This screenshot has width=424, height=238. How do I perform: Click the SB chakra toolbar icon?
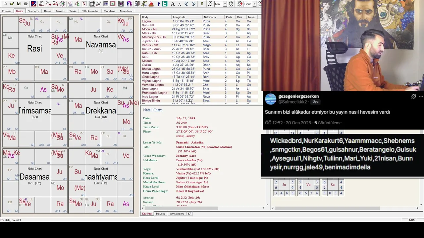(106, 4)
